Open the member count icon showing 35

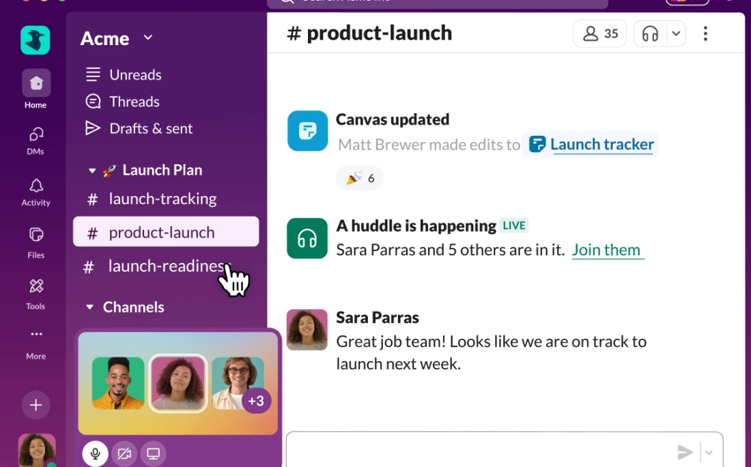pyautogui.click(x=599, y=33)
